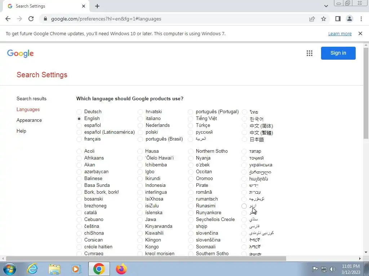Open Google apps grid
This screenshot has width=369, height=276.
click(x=310, y=53)
